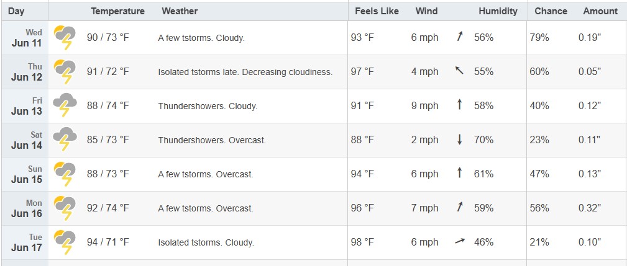Click the wind direction arrow for Jun 17
The image size is (627, 266).
click(x=460, y=241)
